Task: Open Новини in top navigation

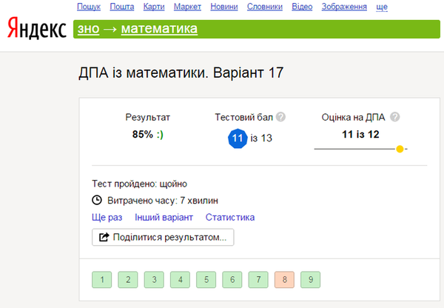Action: [224, 7]
